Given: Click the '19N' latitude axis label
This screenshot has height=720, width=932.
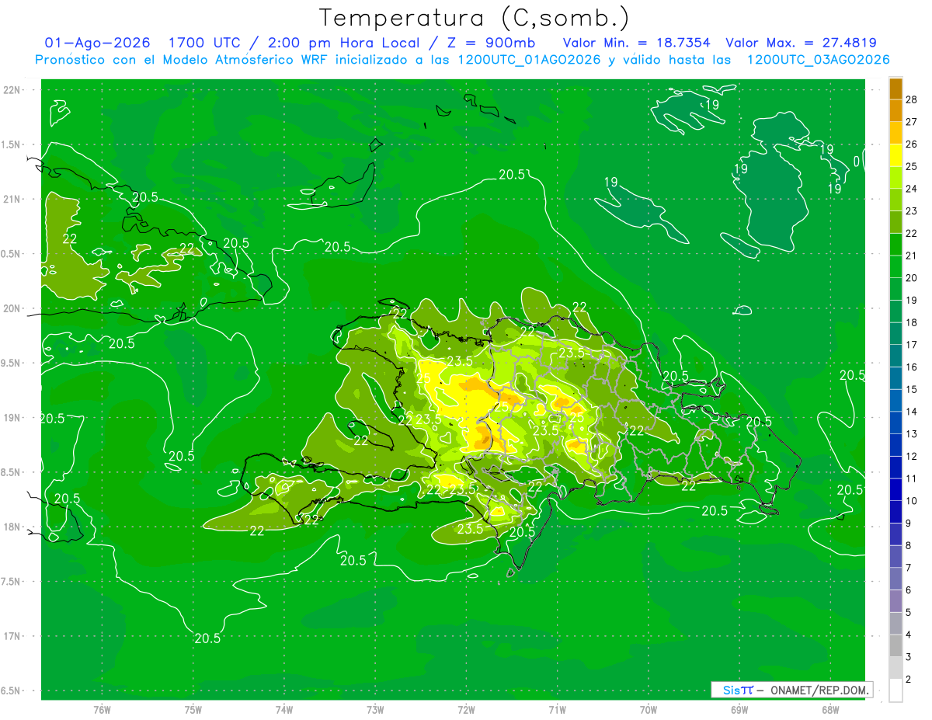Looking at the screenshot, I should click(x=12, y=418).
